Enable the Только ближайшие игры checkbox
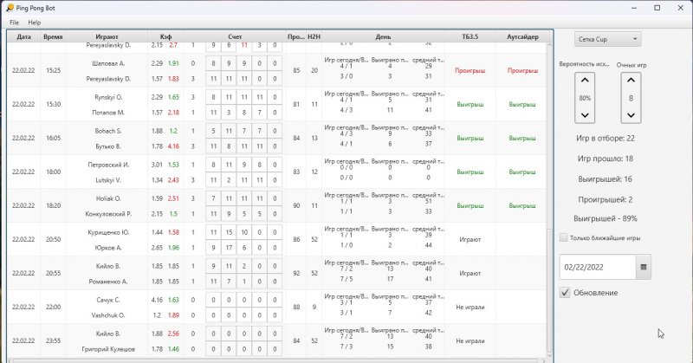 (564, 237)
